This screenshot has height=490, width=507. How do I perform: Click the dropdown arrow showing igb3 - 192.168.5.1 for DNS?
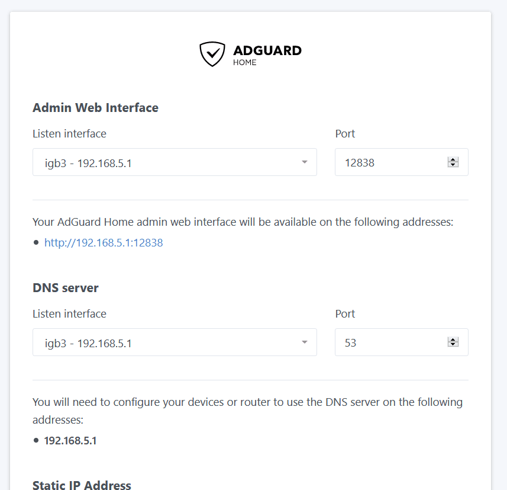click(x=304, y=342)
